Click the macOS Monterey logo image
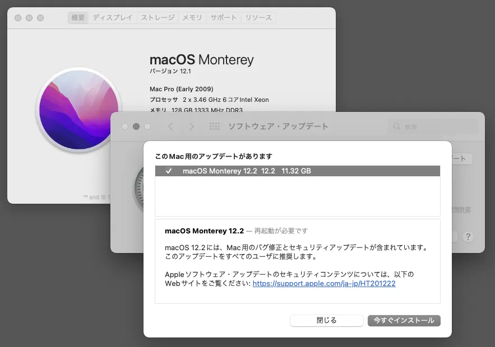 point(79,110)
